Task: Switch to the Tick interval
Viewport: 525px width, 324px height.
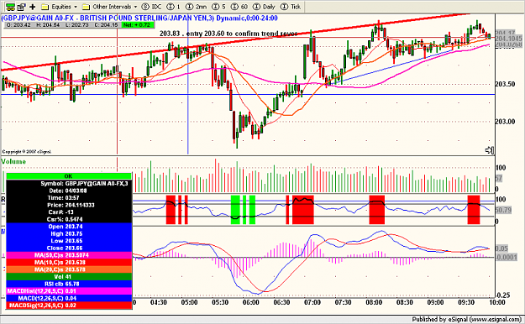Action: [x=291, y=7]
